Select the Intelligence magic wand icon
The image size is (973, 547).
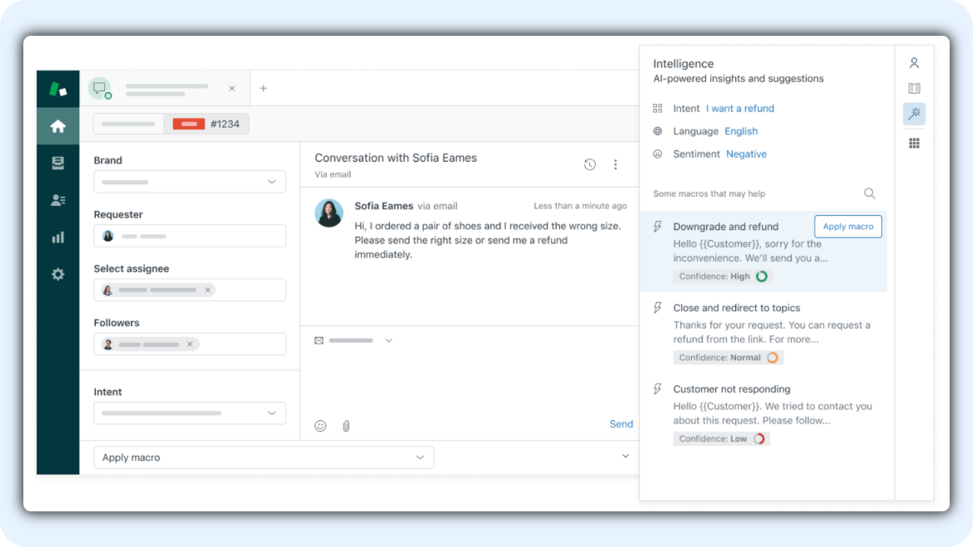[x=914, y=114]
